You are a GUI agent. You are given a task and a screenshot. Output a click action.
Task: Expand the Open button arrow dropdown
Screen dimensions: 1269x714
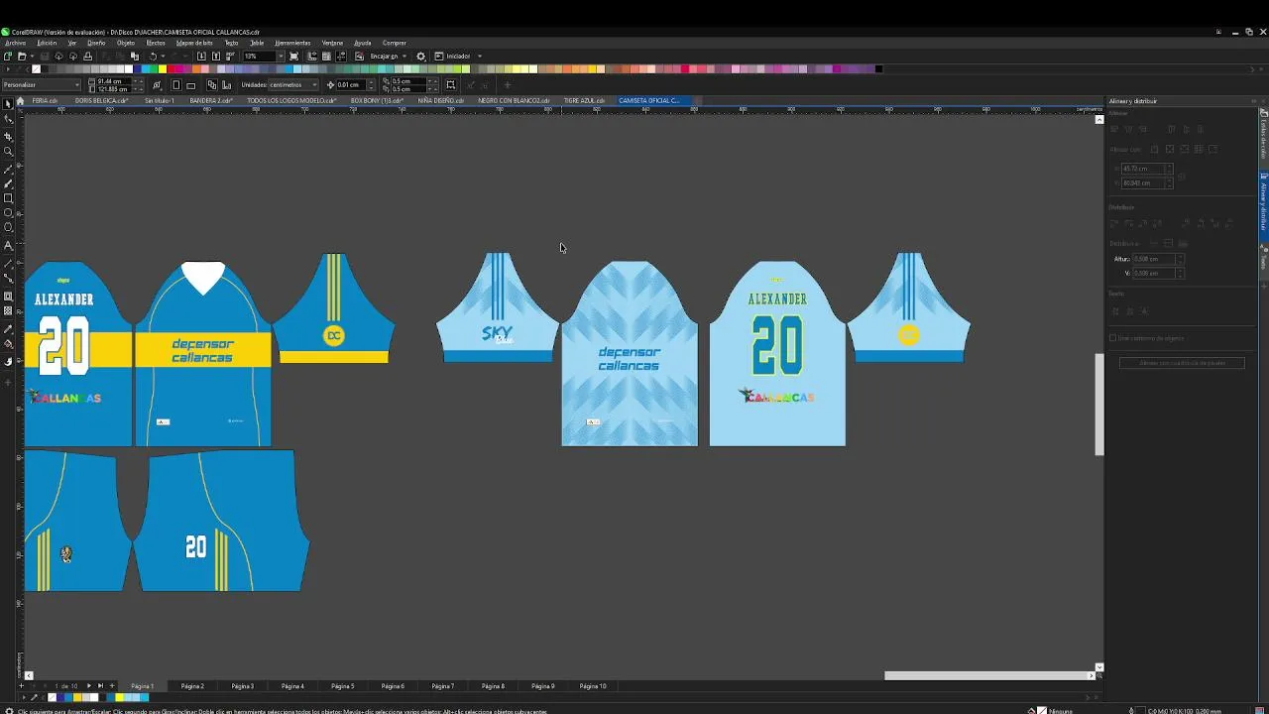[x=31, y=57]
